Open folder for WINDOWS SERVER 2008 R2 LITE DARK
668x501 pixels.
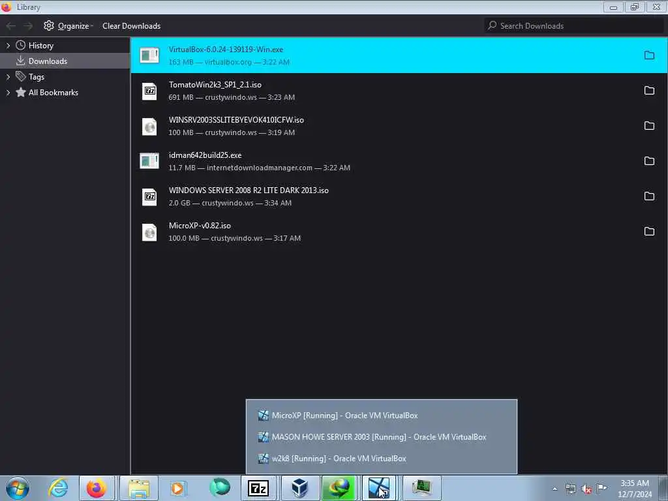tap(649, 196)
